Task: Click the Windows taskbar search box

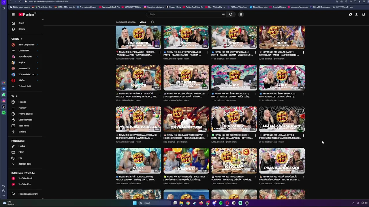Action: point(154,203)
